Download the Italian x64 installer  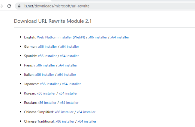67,75
